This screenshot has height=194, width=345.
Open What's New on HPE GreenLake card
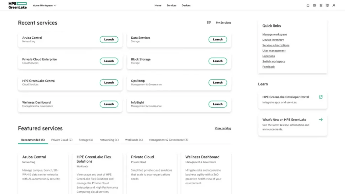click(292, 124)
